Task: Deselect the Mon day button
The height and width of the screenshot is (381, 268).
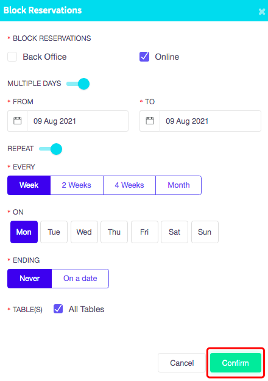Action: (x=24, y=232)
